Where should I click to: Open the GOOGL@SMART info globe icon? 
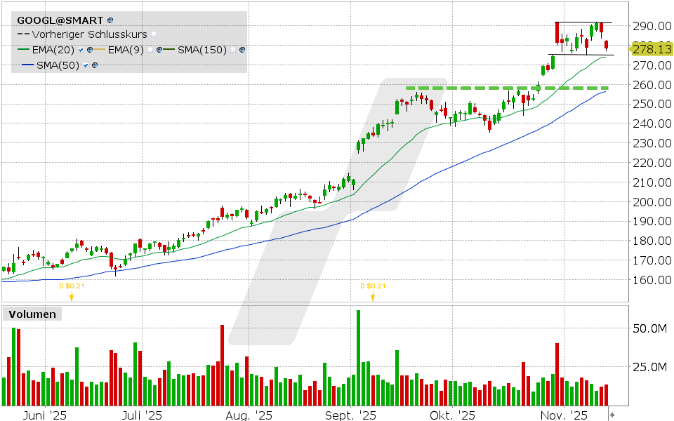(110, 19)
